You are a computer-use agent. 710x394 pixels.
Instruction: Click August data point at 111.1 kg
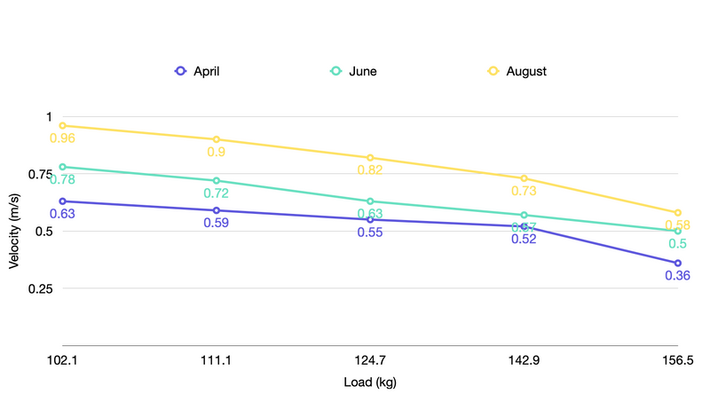[x=216, y=139]
